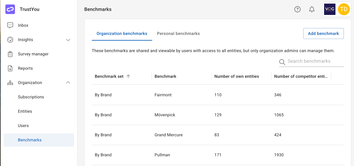354x166 pixels.
Task: Click the TrustYou purple logo icon
Action: [10, 9]
